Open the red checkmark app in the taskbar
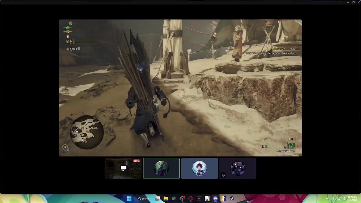361x203 pixels. 199,198
